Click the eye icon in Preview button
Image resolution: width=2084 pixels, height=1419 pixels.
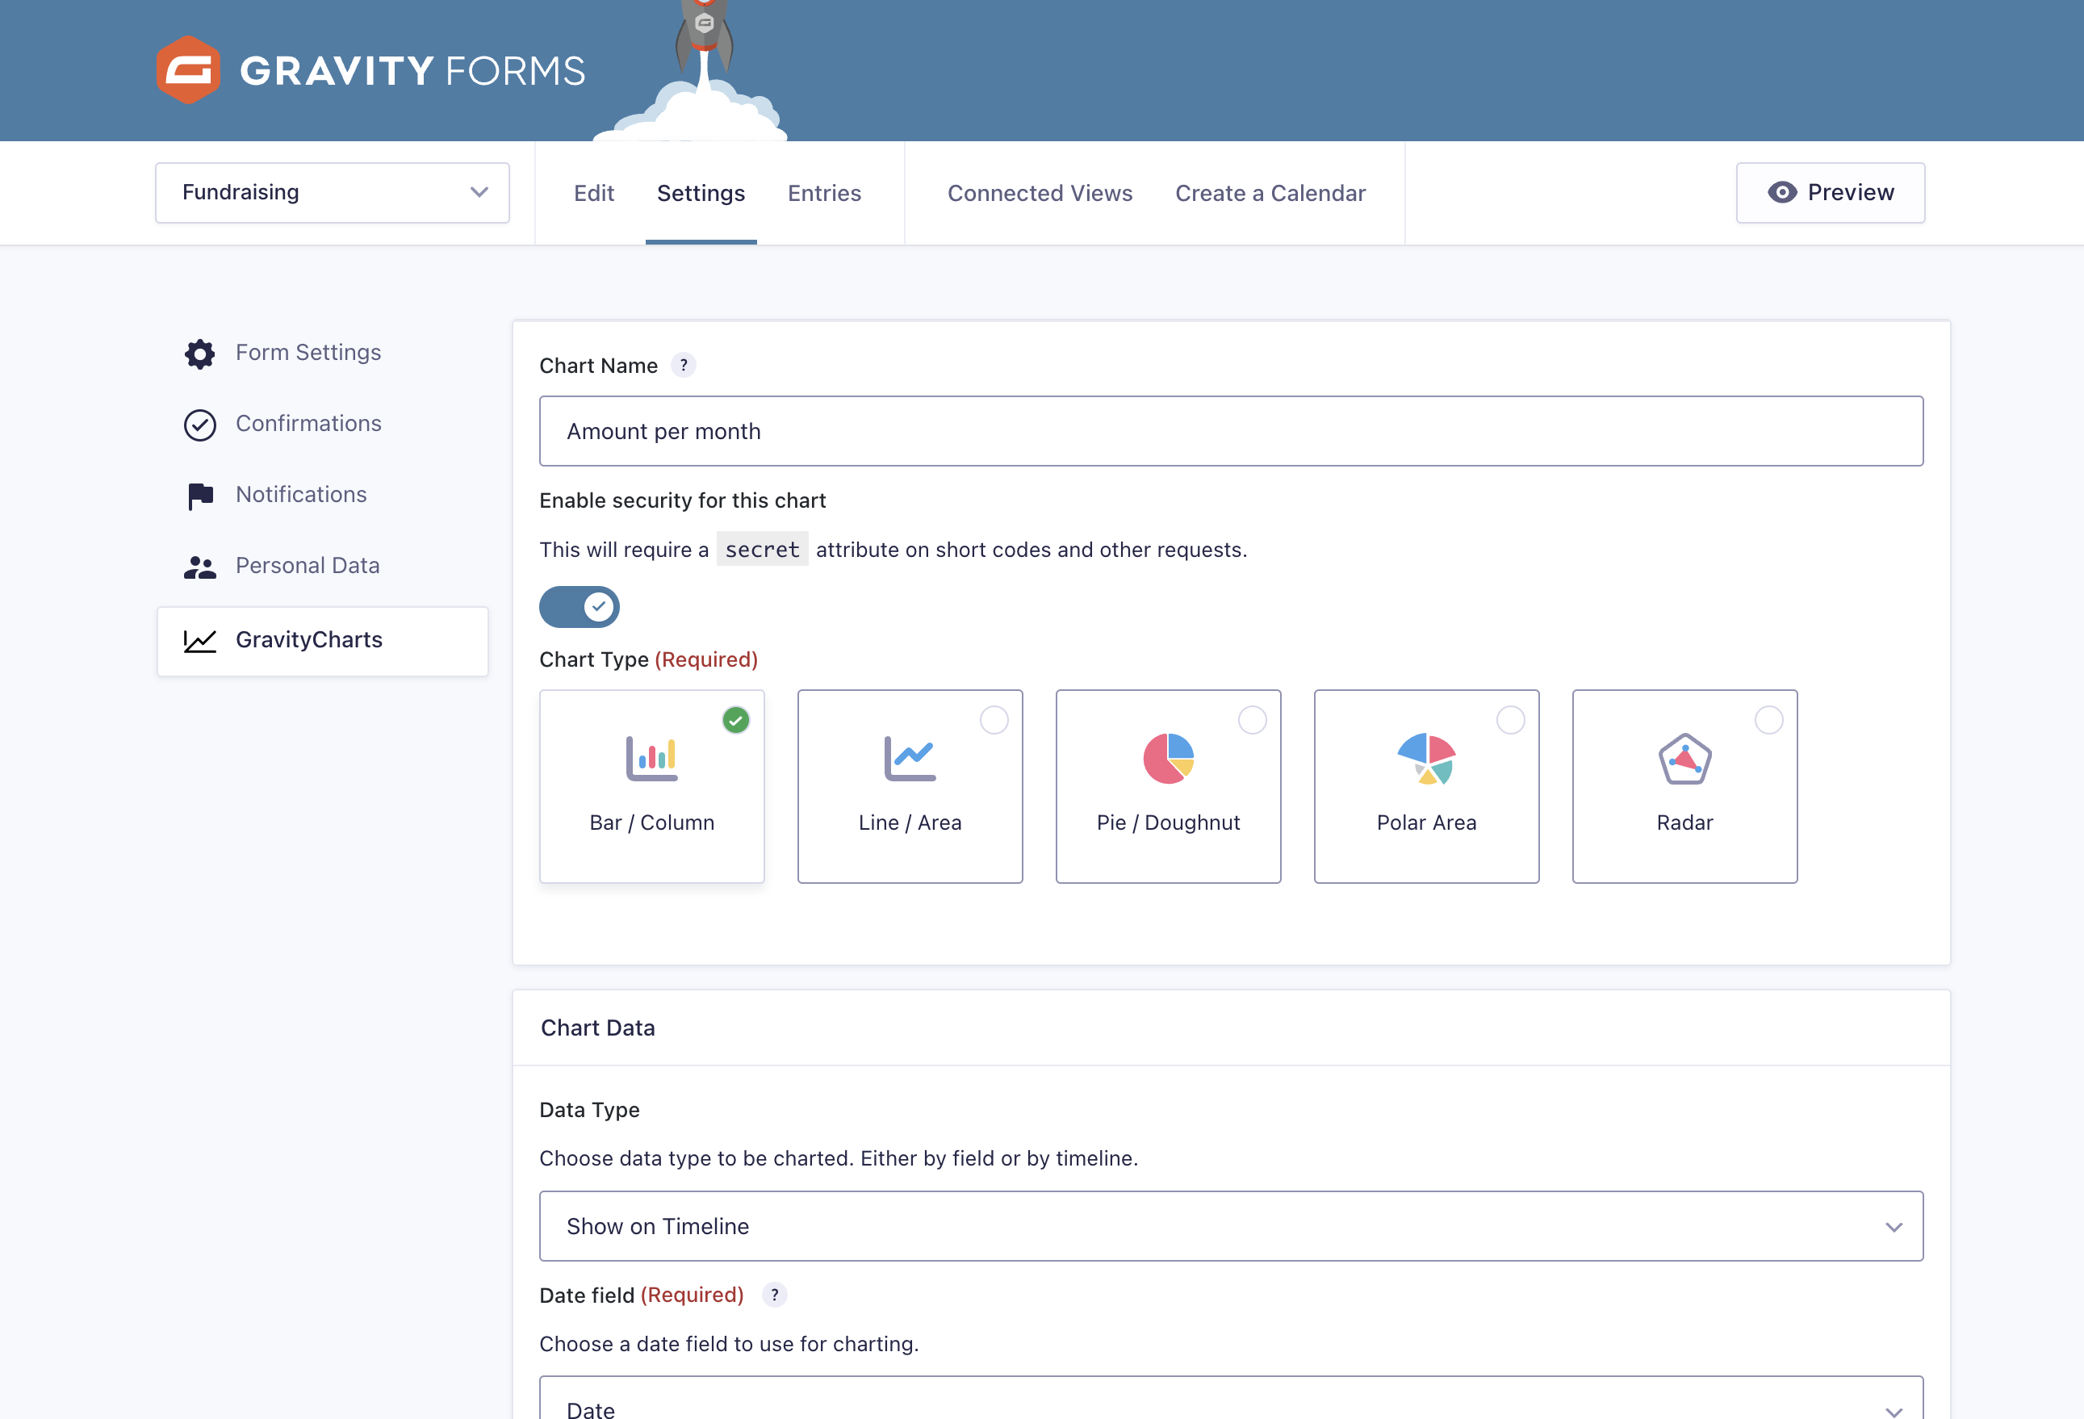[x=1782, y=192]
